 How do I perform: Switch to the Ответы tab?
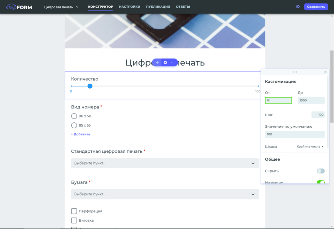click(x=183, y=7)
